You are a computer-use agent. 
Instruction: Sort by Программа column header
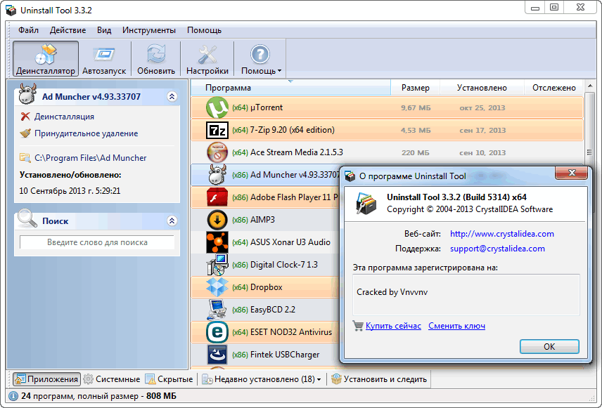[x=290, y=88]
